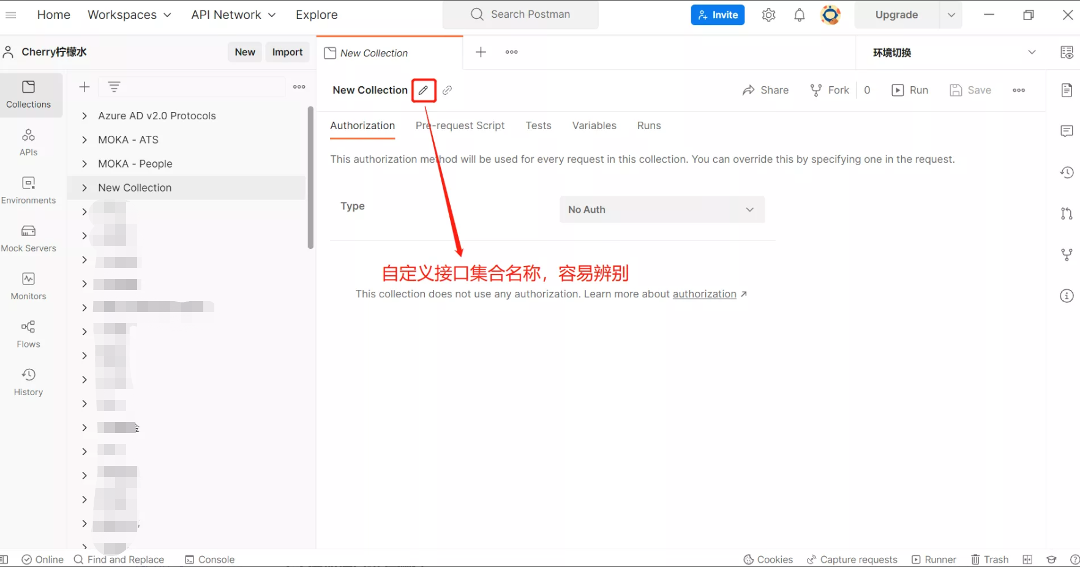The height and width of the screenshot is (567, 1080).
Task: Run the collection
Action: click(x=910, y=90)
